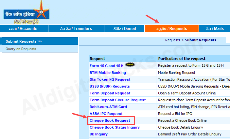
Task: Click the 'Particulars of the request' header
Action: [x=182, y=59]
